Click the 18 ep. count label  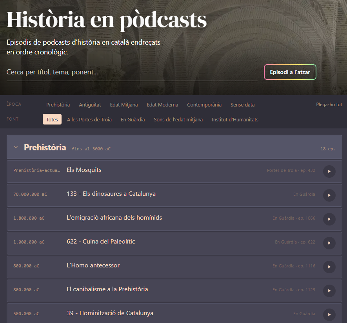tap(328, 149)
